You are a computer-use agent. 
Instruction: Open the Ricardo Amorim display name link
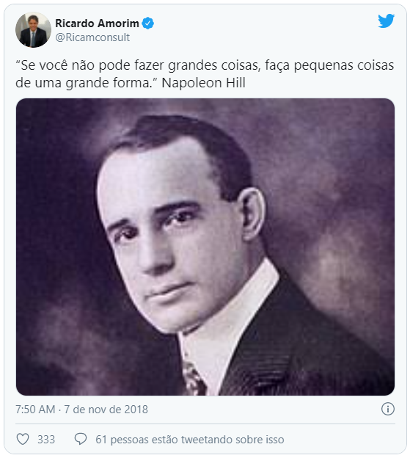coord(97,23)
